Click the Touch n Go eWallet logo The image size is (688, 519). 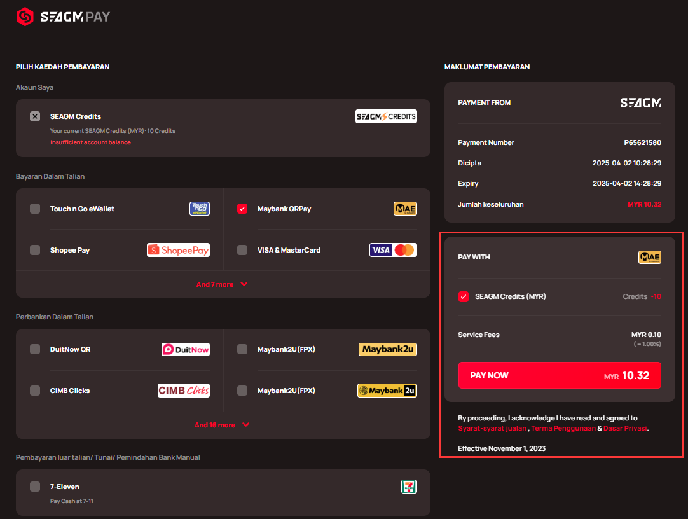200,209
